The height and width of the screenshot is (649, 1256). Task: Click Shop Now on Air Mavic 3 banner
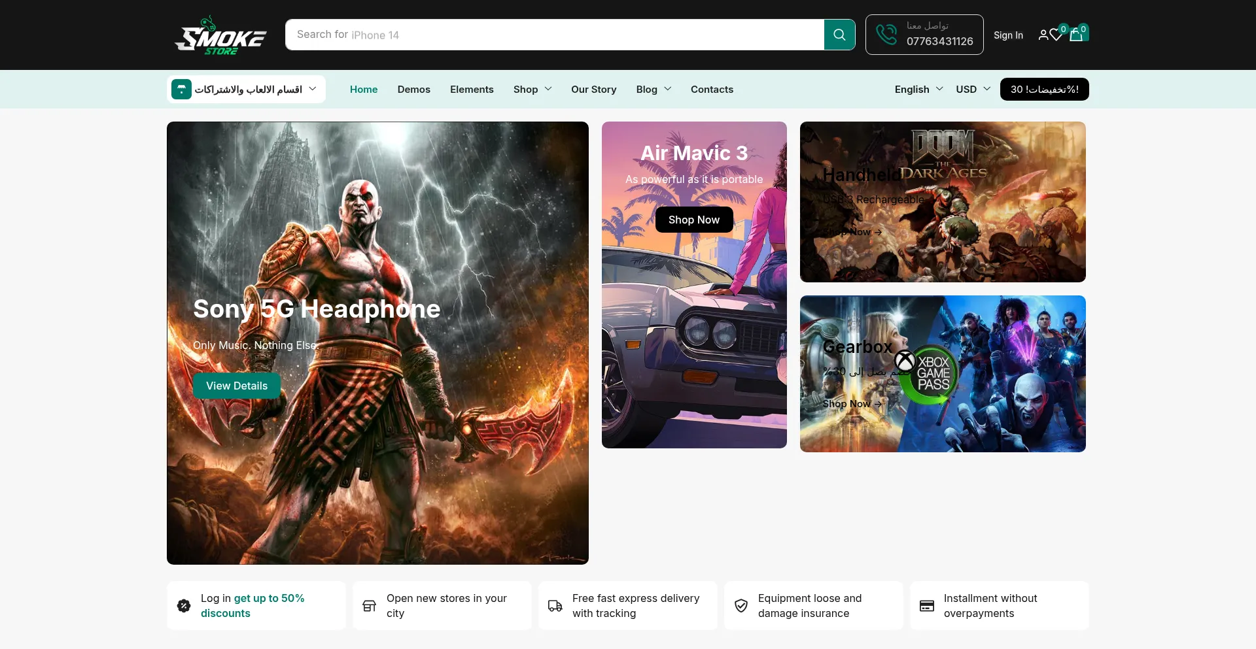click(694, 220)
